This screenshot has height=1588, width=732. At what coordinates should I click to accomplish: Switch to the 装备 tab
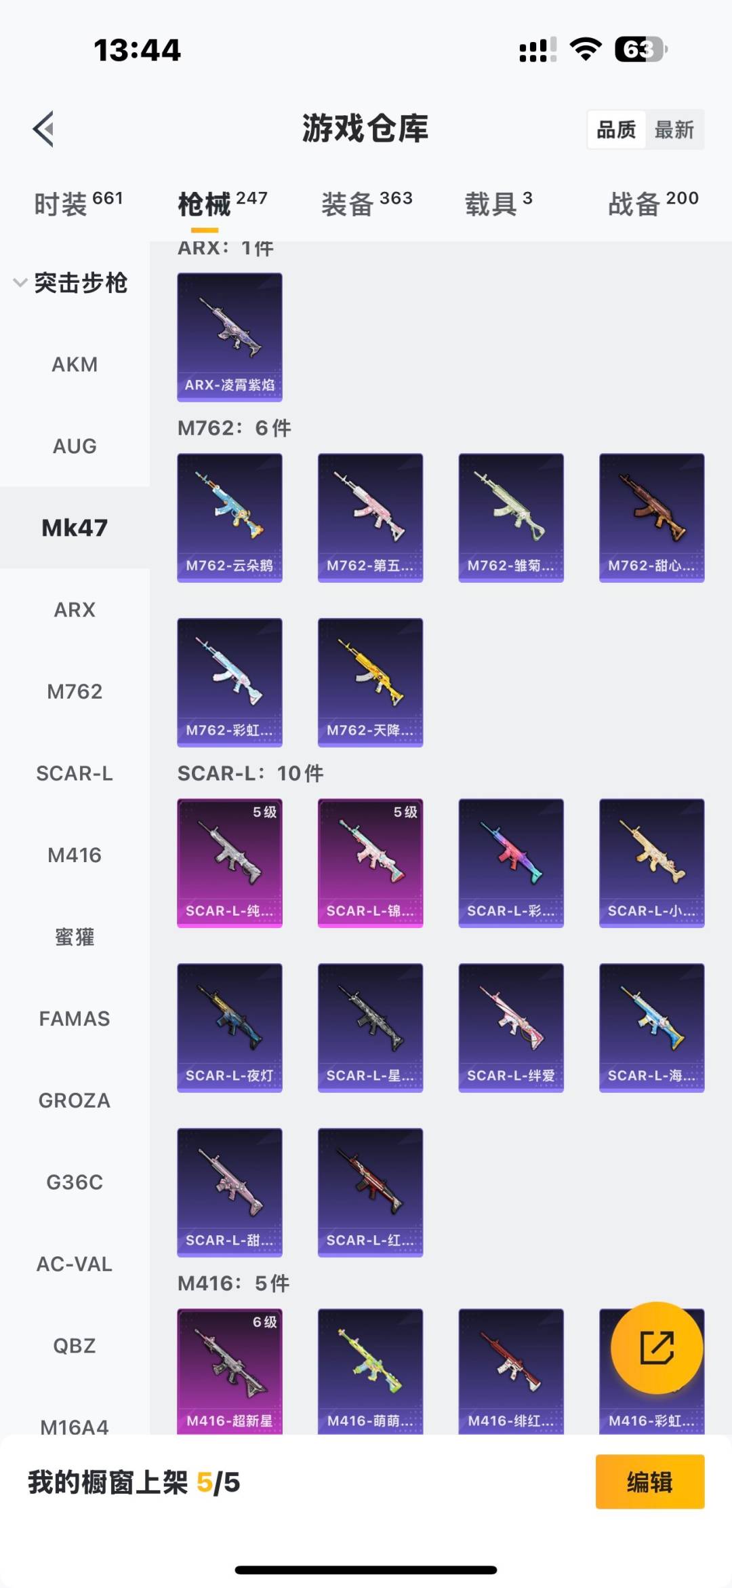(367, 203)
